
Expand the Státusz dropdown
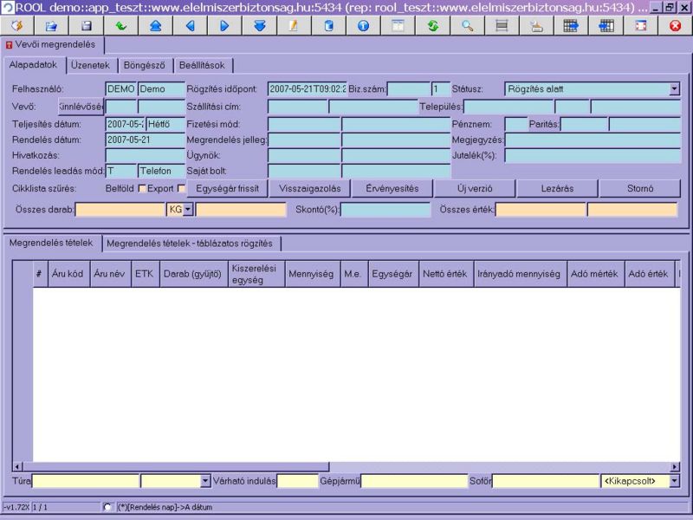point(674,89)
